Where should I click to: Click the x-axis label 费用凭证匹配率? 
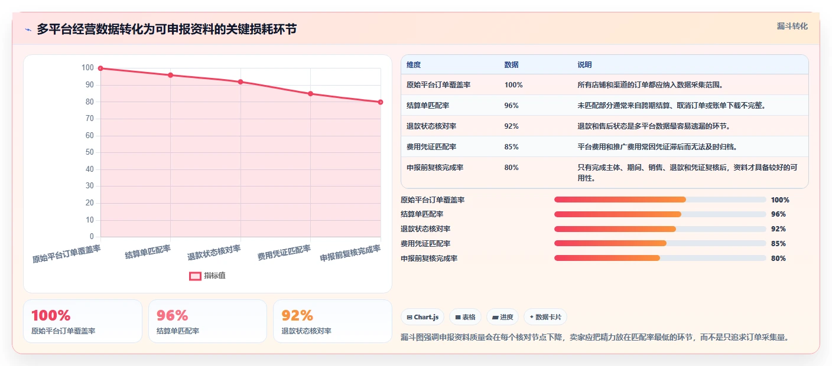pos(284,253)
